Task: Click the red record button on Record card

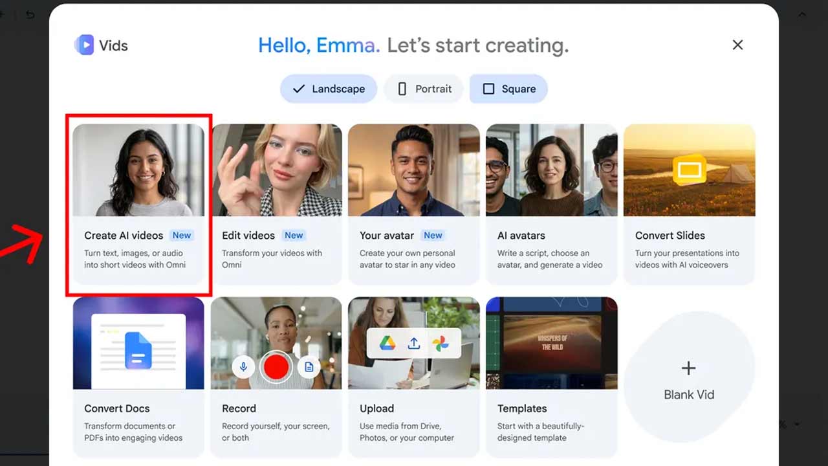Action: (276, 367)
